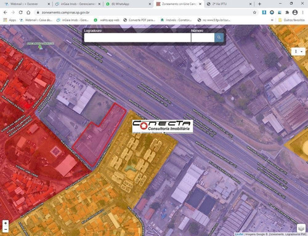Open the Webmail Caixa de bookmark
308x236 pixels.
(x=36, y=20)
